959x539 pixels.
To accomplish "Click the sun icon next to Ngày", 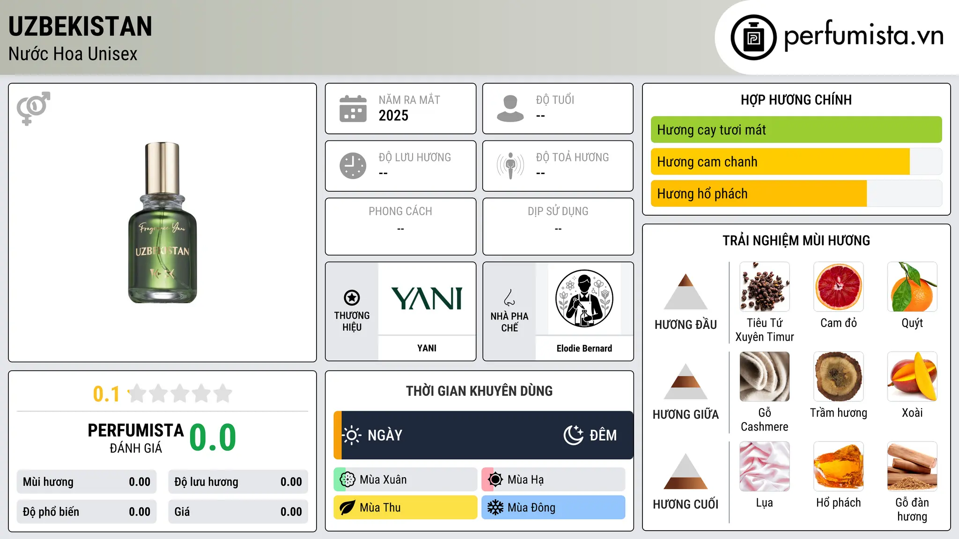I will click(x=351, y=435).
